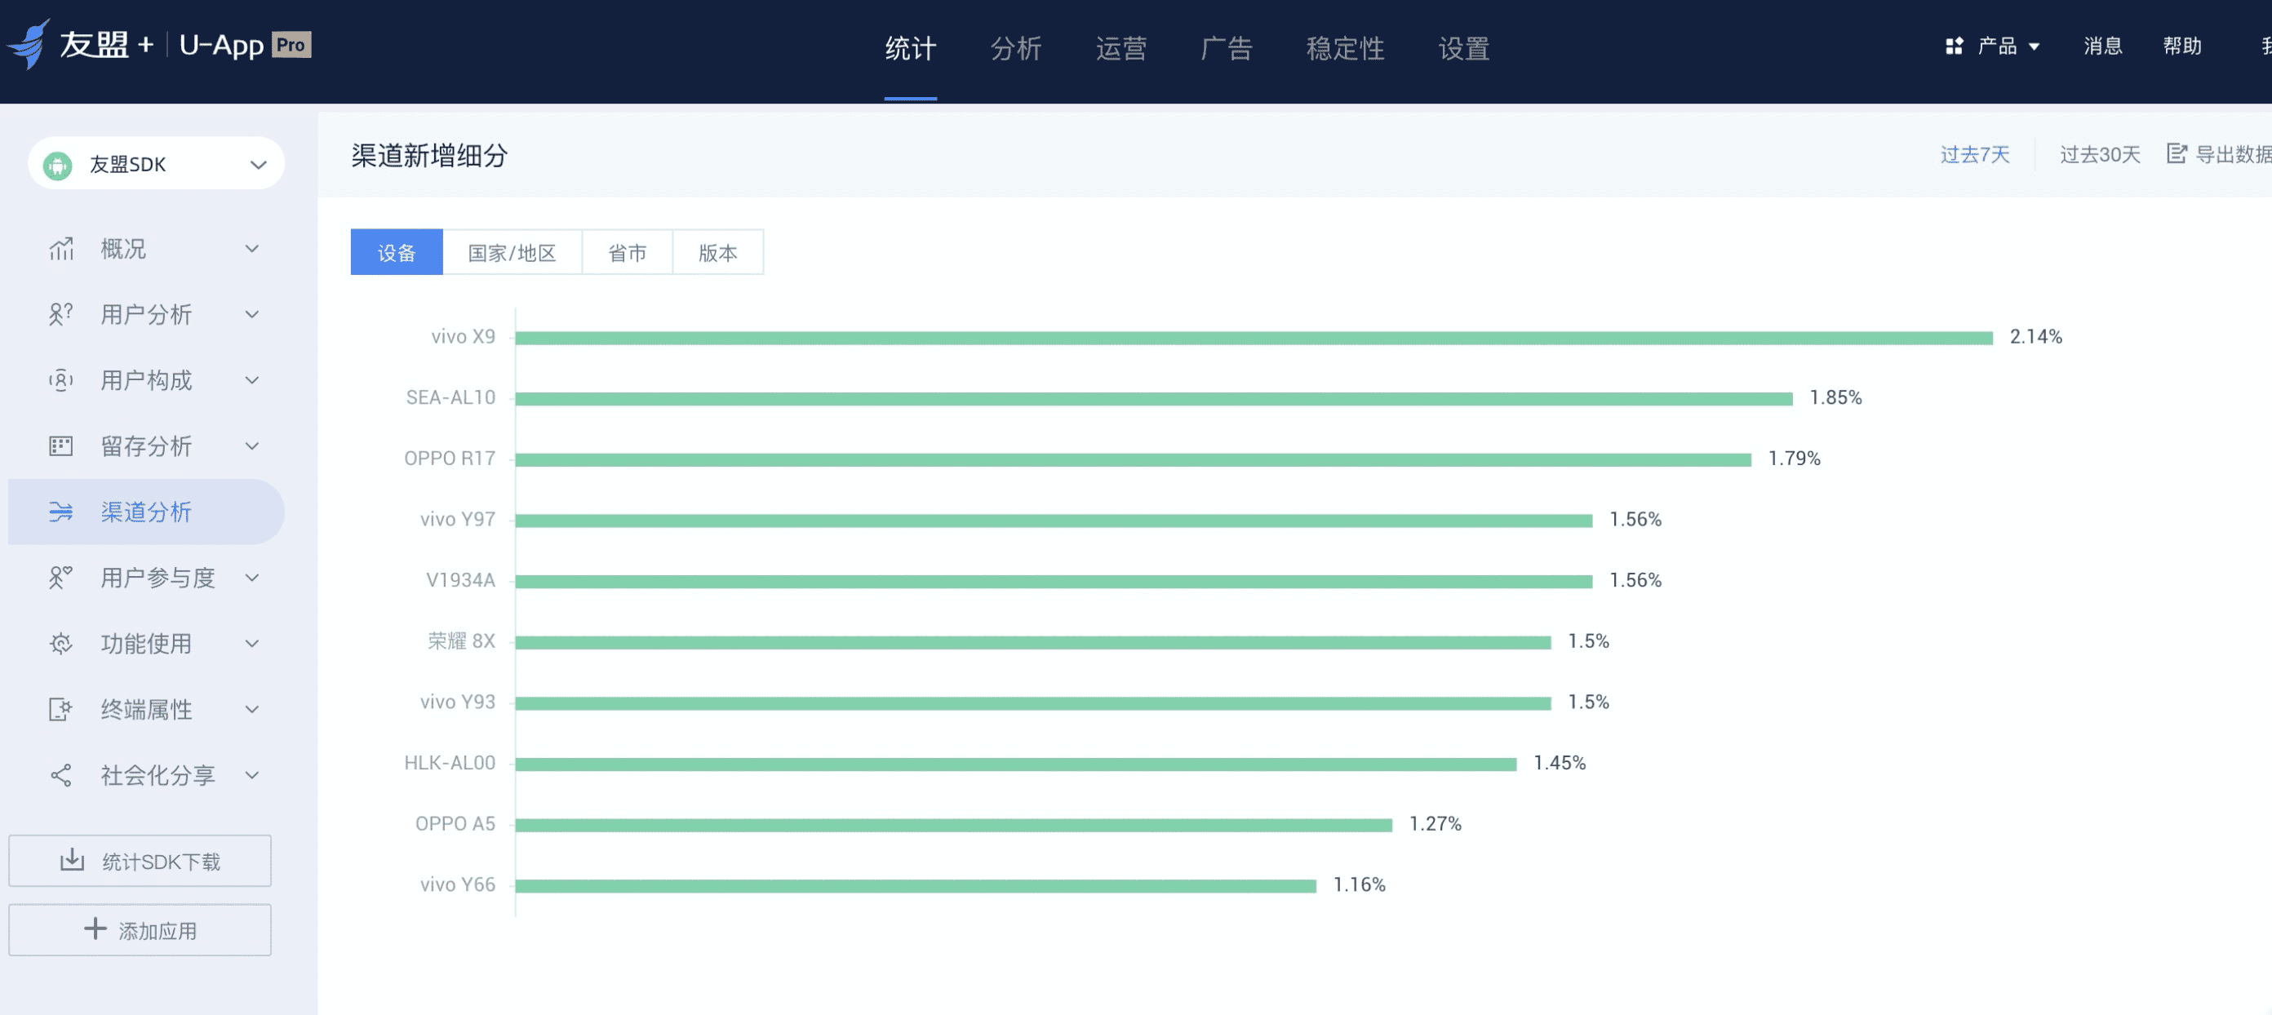2272x1015 pixels.
Task: Click the 概况 overview chart icon
Action: (61, 249)
